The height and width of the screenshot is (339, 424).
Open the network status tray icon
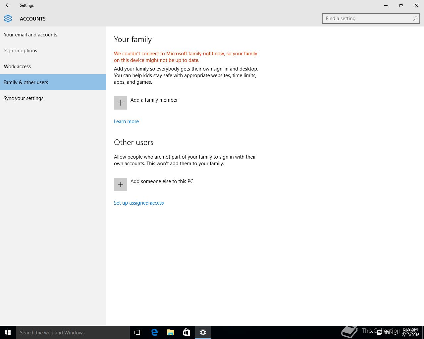coord(379,332)
